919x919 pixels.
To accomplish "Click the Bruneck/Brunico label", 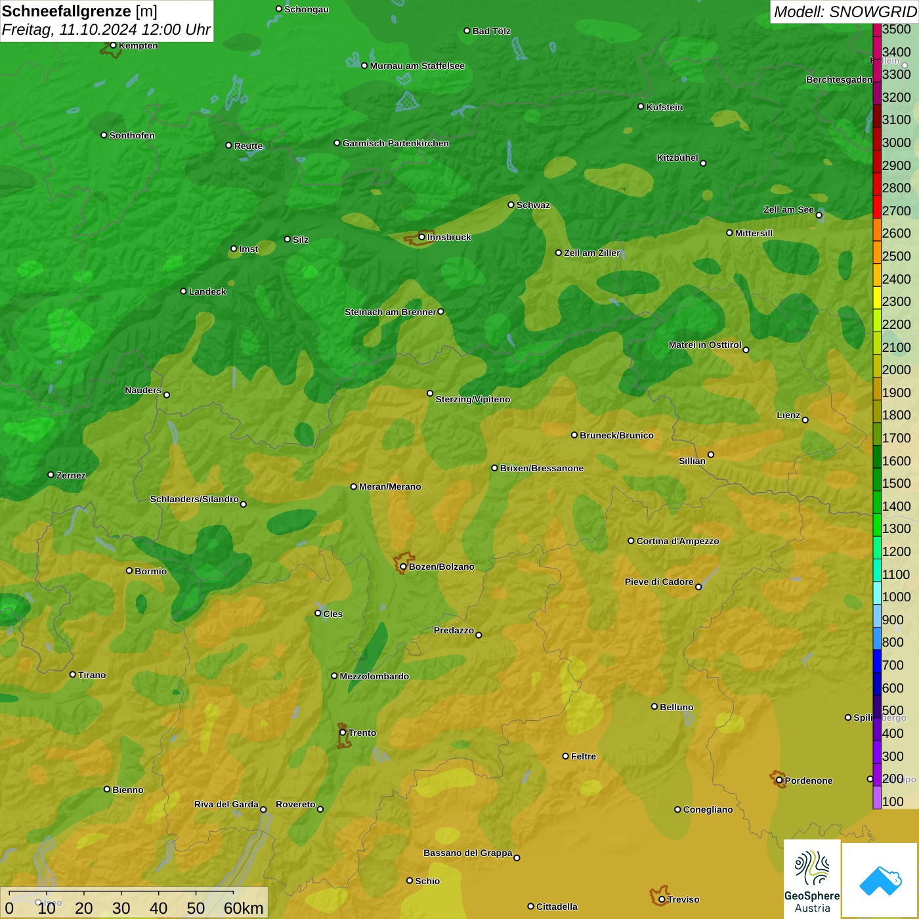I will [x=617, y=435].
